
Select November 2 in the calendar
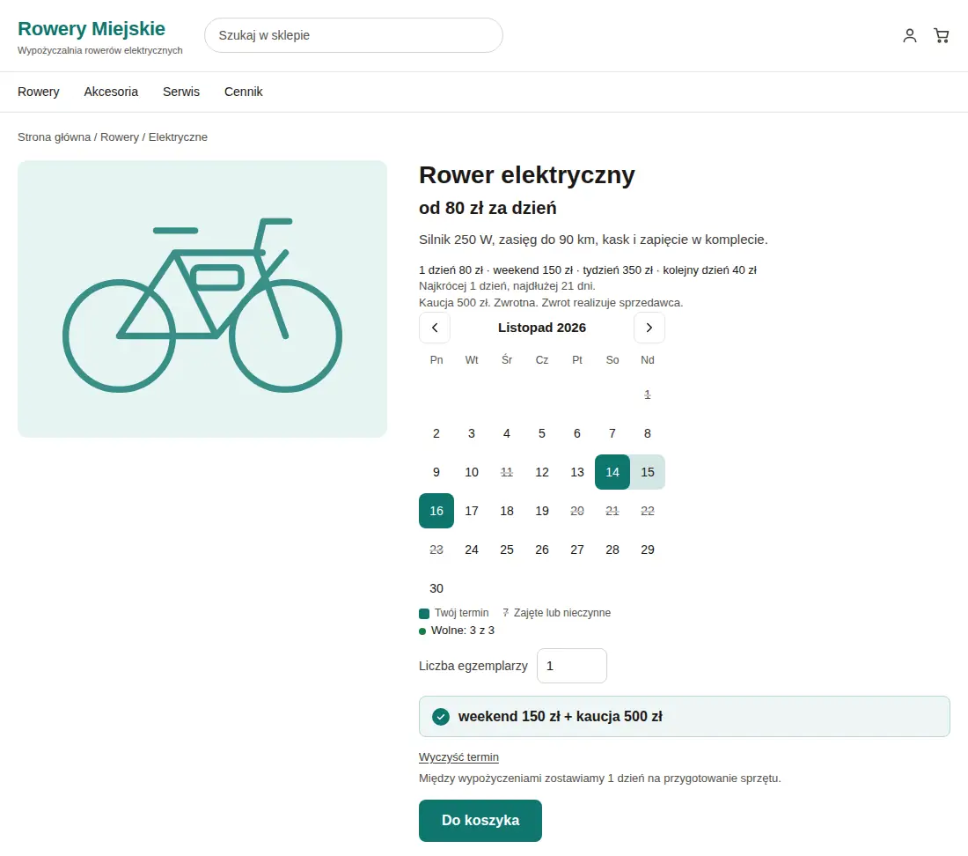coord(436,433)
